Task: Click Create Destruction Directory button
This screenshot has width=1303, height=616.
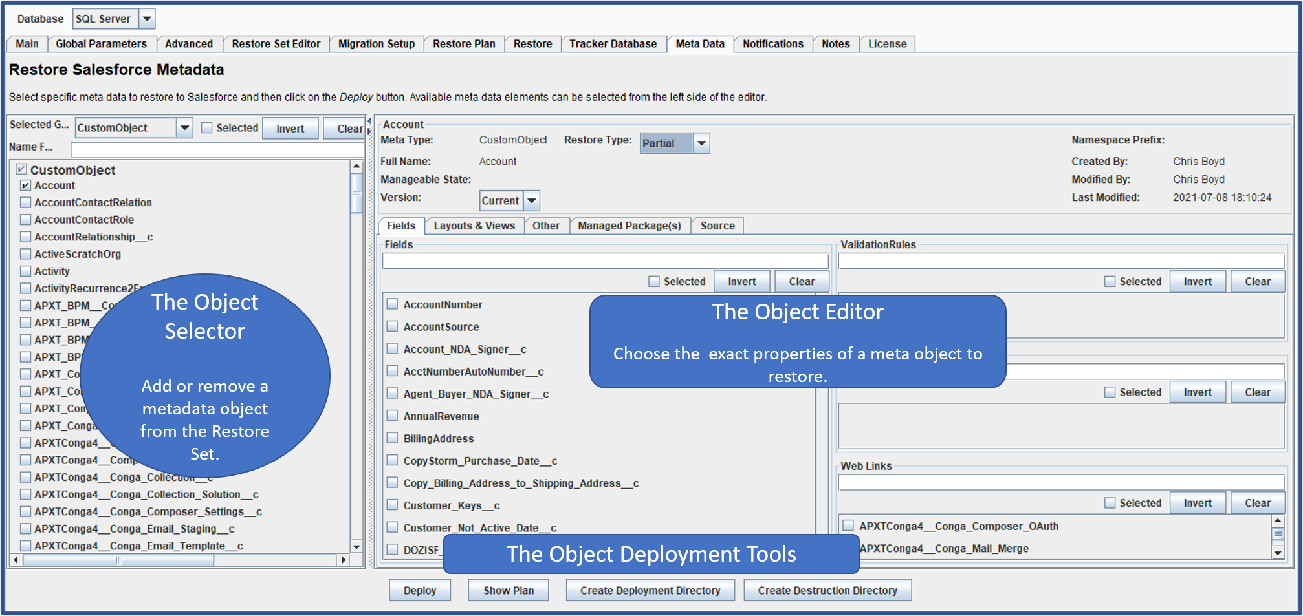Action: coord(827,590)
